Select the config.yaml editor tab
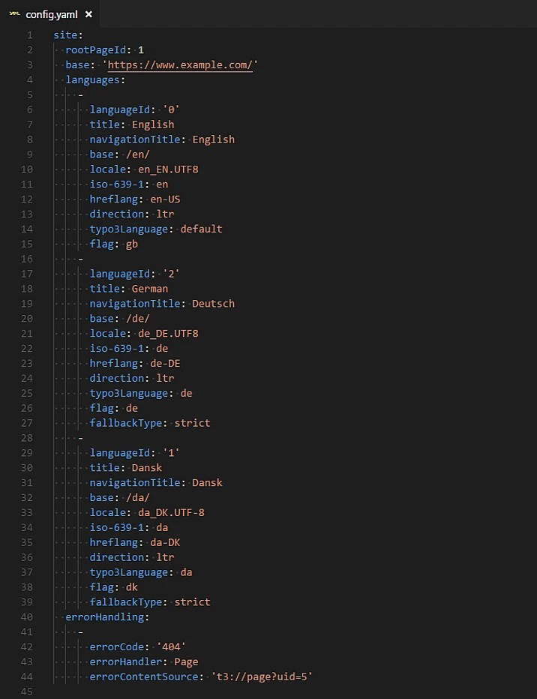 click(51, 14)
